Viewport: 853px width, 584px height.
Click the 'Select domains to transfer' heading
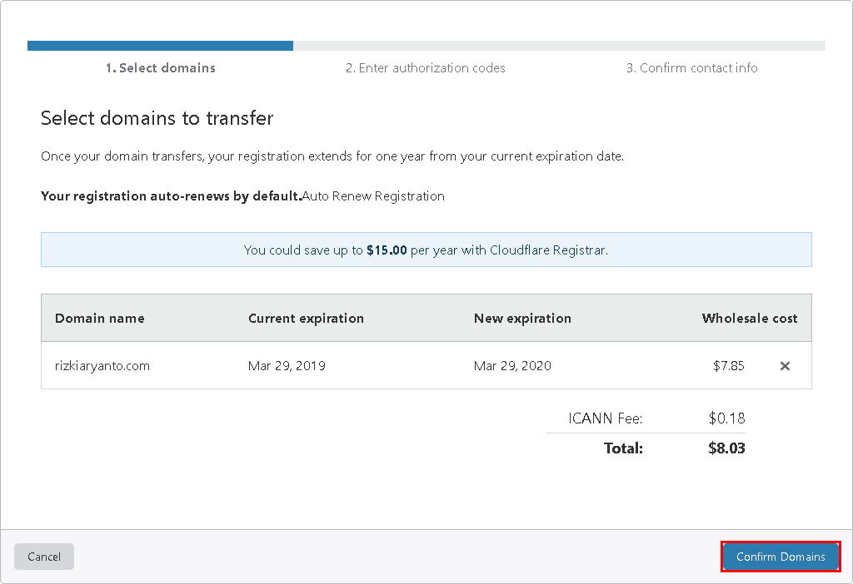point(157,118)
